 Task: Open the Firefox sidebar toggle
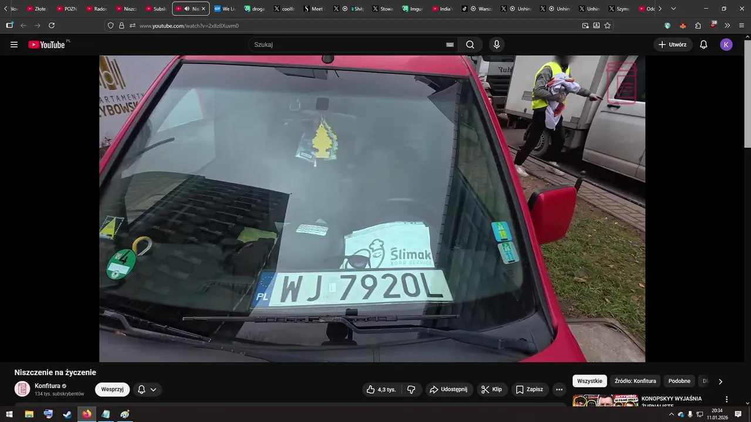9,25
